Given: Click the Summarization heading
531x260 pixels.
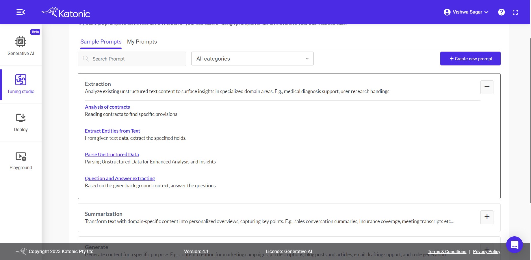Looking at the screenshot, I should tap(104, 214).
